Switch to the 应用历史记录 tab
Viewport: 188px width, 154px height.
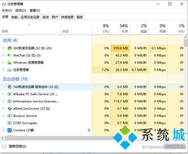pyautogui.click(x=30, y=17)
